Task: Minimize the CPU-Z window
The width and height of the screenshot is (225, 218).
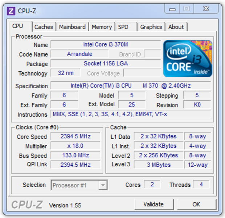Action: click(173, 9)
